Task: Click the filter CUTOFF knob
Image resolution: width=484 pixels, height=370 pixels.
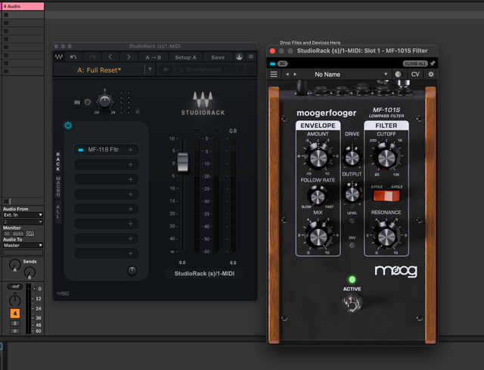Action: [x=386, y=158]
